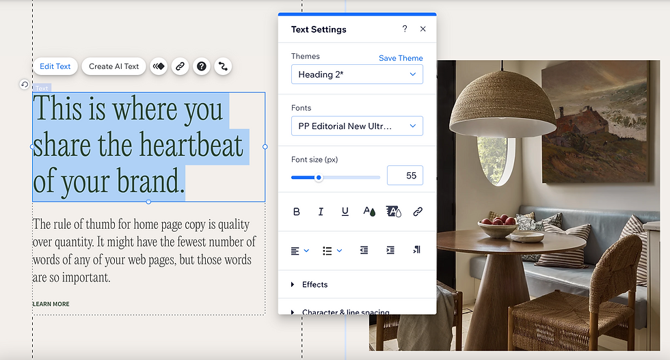
Task: Open the text color picker
Action: [369, 211]
